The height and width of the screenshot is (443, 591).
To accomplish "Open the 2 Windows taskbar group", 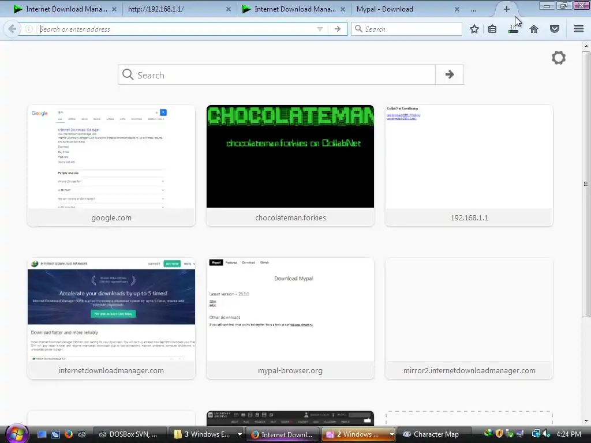I will coord(354,434).
